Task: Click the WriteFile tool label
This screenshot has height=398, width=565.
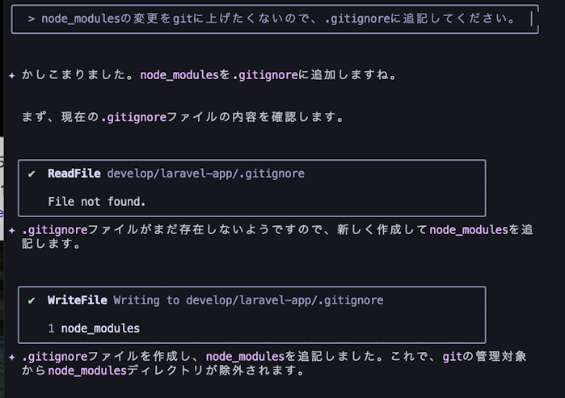Action: 78,300
